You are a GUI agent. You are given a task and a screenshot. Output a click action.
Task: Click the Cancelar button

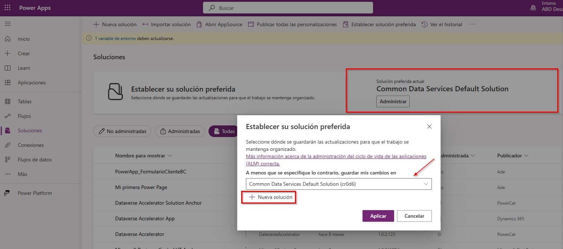(414, 216)
